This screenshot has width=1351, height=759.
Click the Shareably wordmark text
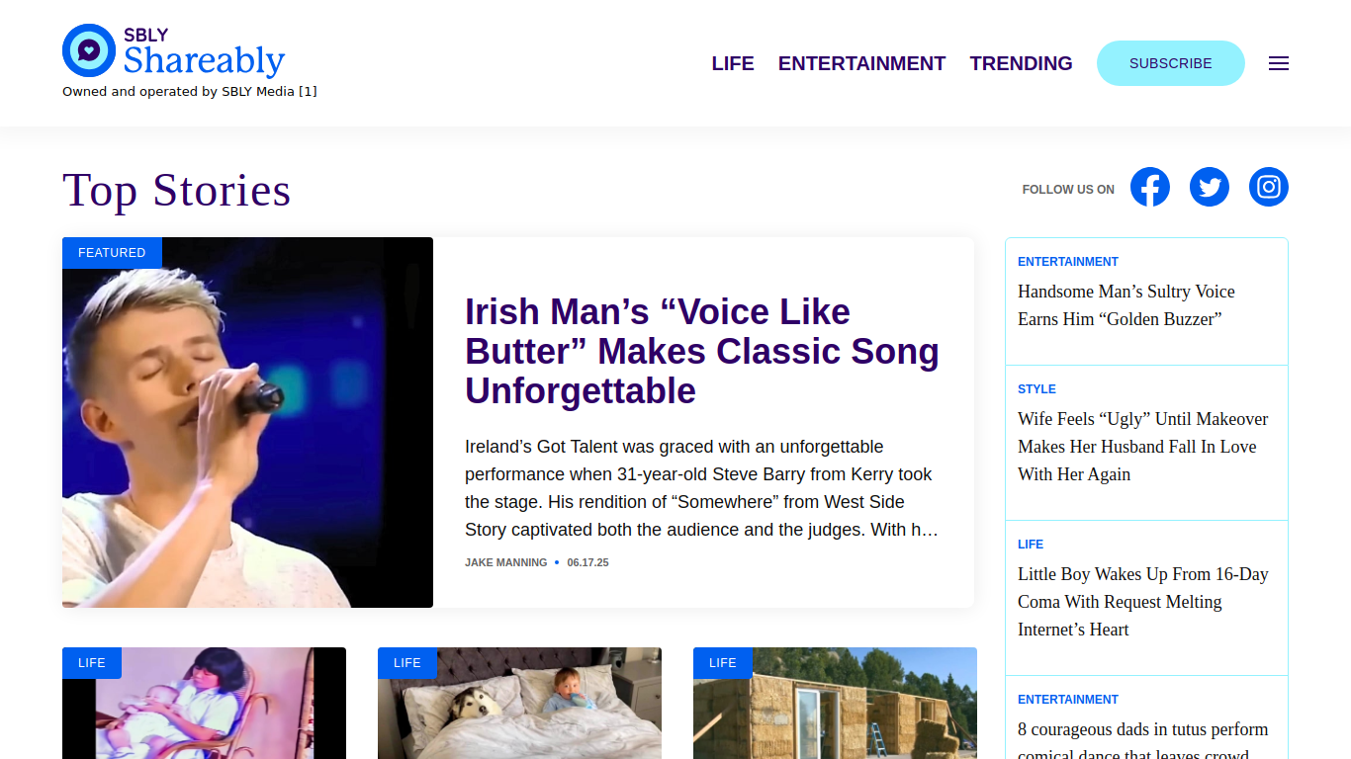pos(204,60)
